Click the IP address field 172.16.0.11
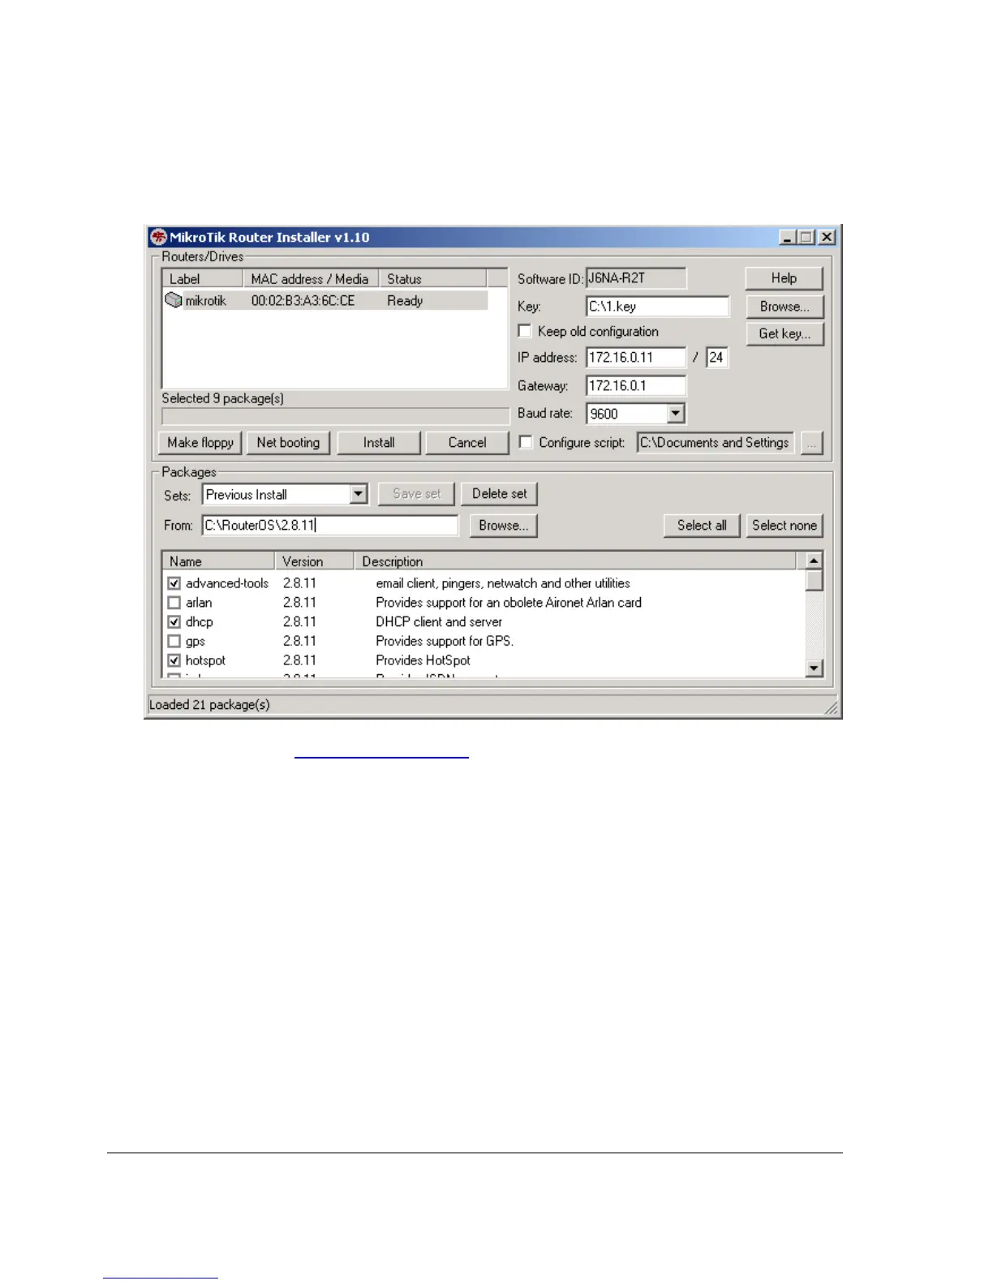The height and width of the screenshot is (1285, 993). click(636, 358)
